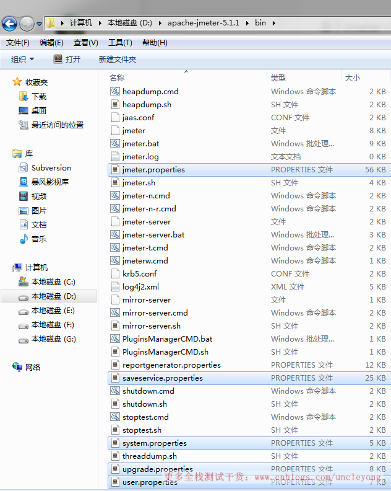Select the PluginsManagerCMD.bat file icon
Viewport: 391px width, 491px height.
pos(115,339)
